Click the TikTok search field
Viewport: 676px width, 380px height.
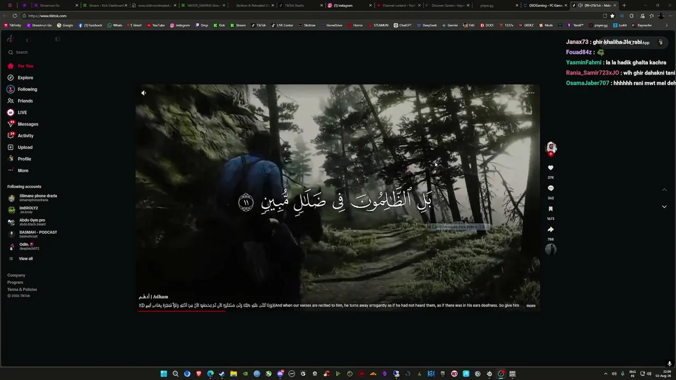(x=32, y=52)
